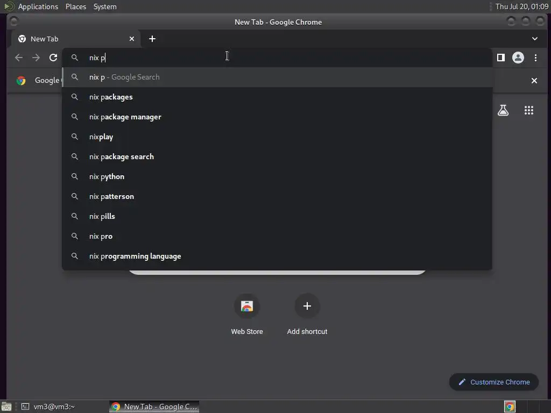Choose suggestion 'nixplay'
The width and height of the screenshot is (551, 413).
(277, 137)
